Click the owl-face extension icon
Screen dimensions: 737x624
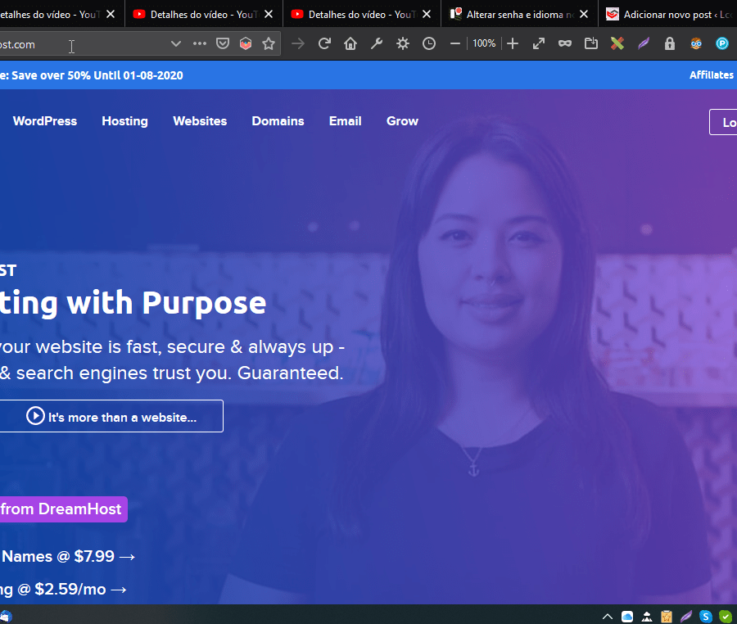tap(696, 43)
